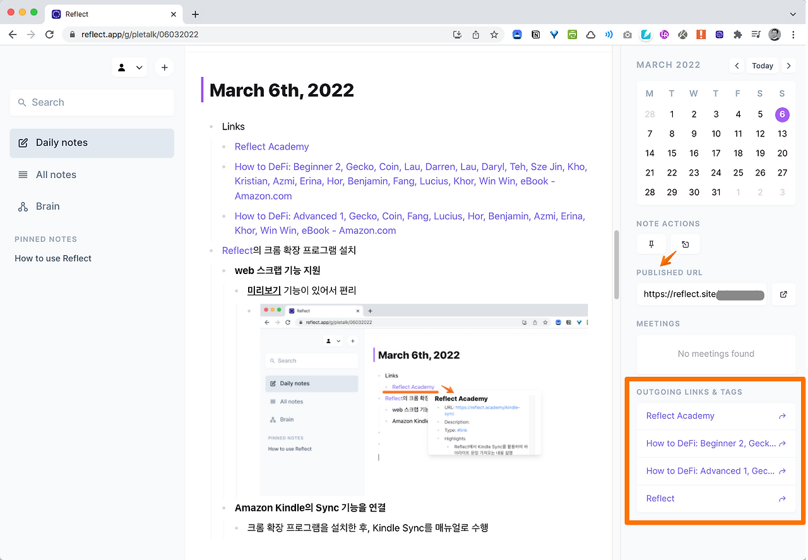Open published URL in new window icon
Viewport: 808px width, 560px height.
[x=783, y=294]
